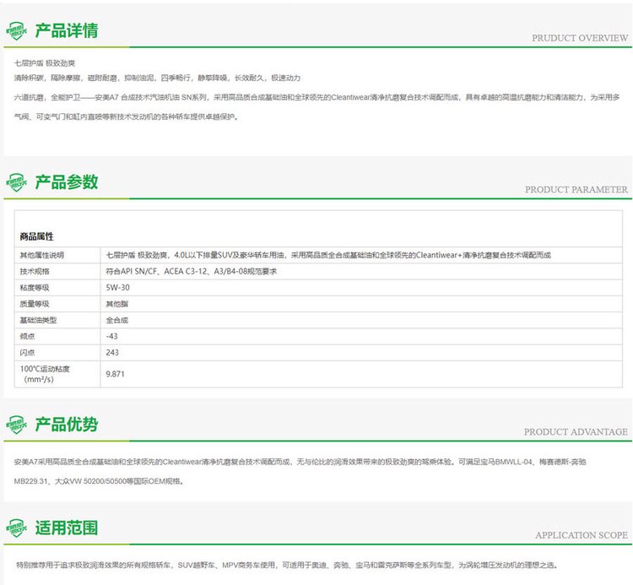The width and height of the screenshot is (633, 585).
Task: Click the PRODUCT PARAMETER label
Action: tap(576, 189)
